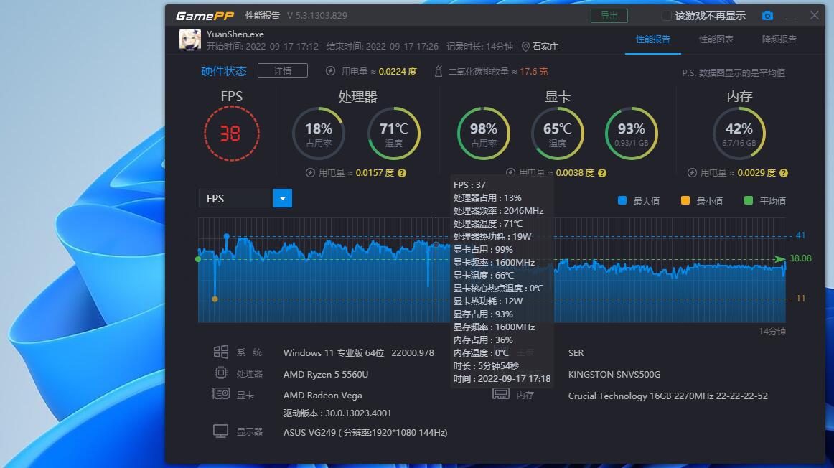The image size is (834, 468).
Task: Open hardware details via the 详情 button
Action: pos(282,70)
